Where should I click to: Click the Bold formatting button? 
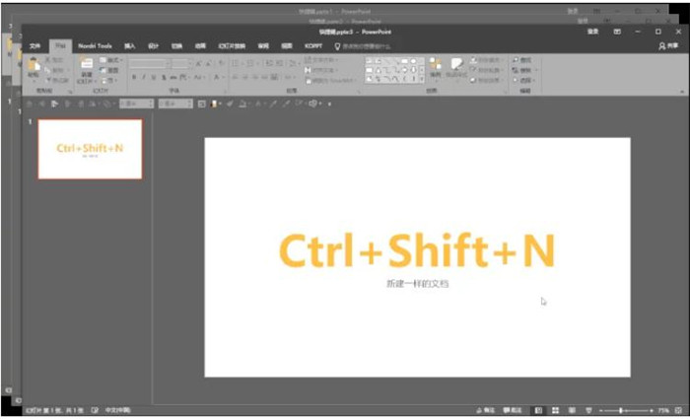(x=134, y=77)
